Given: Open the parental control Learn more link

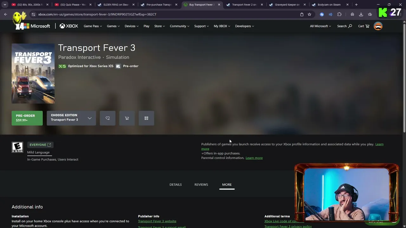Looking at the screenshot, I should [x=254, y=158].
